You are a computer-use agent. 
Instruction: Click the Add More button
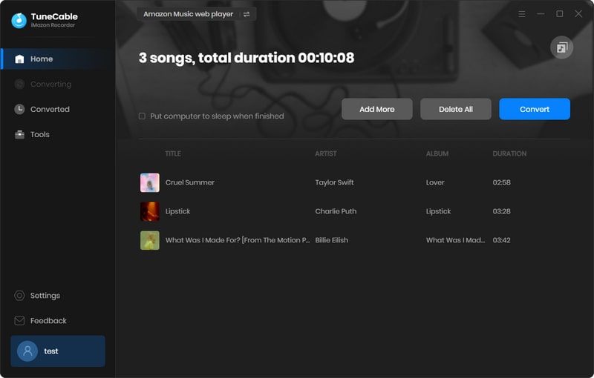[x=377, y=109]
